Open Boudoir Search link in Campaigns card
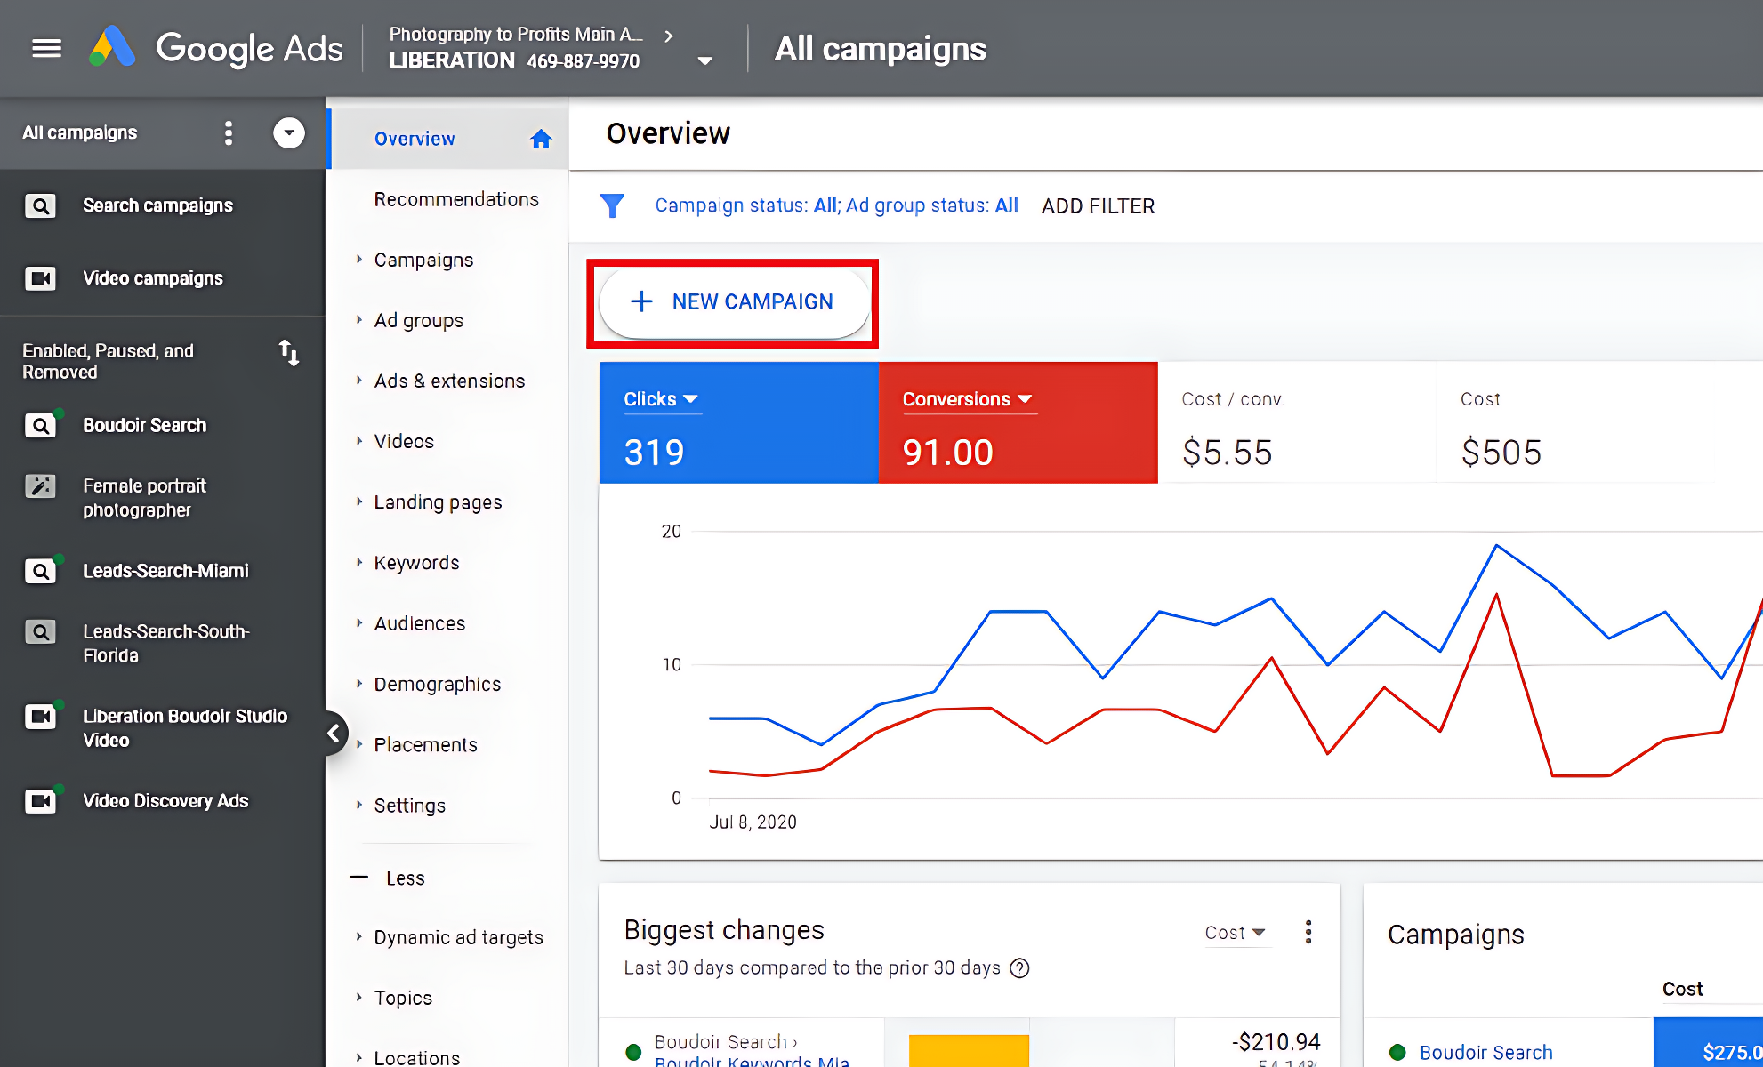Image resolution: width=1763 pixels, height=1067 pixels. (1485, 1053)
